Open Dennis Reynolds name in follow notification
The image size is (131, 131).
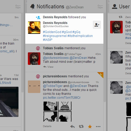coord(55,17)
